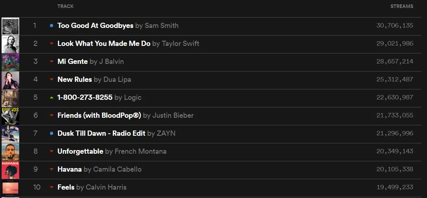Open the track Too Good At Goodbyes
This screenshot has height=198, width=427.
pos(96,26)
